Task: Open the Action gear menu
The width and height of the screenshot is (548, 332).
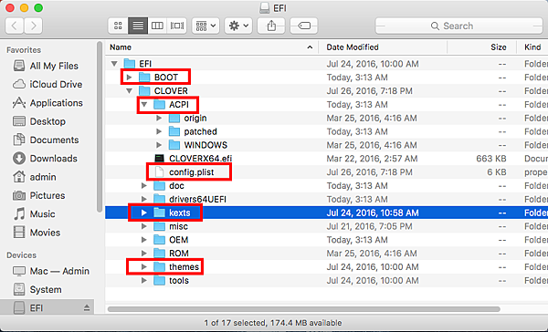Action: coord(238,26)
